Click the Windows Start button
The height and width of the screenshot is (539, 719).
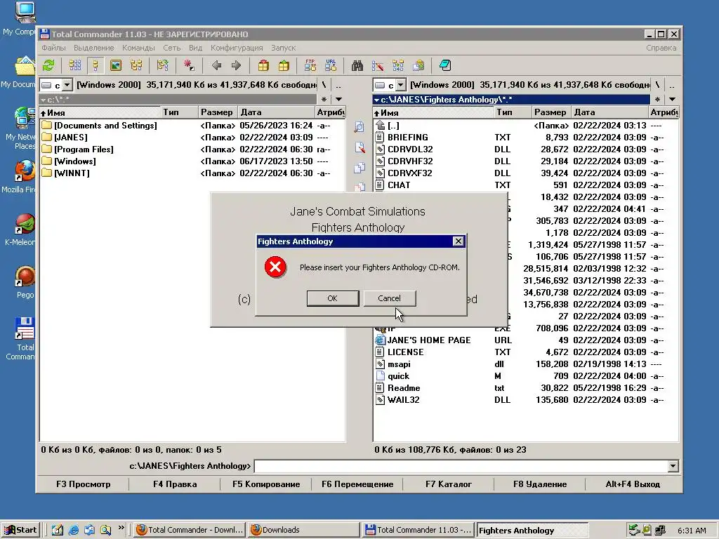20,531
